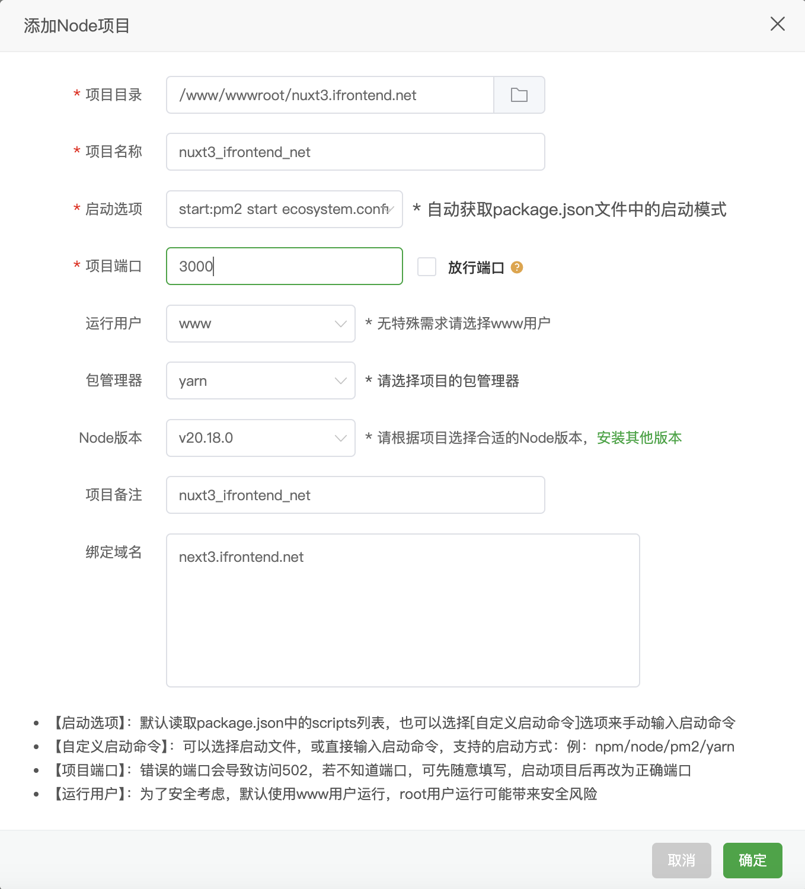805x889 pixels.
Task: Click the 项目端口 label
Action: tap(113, 266)
